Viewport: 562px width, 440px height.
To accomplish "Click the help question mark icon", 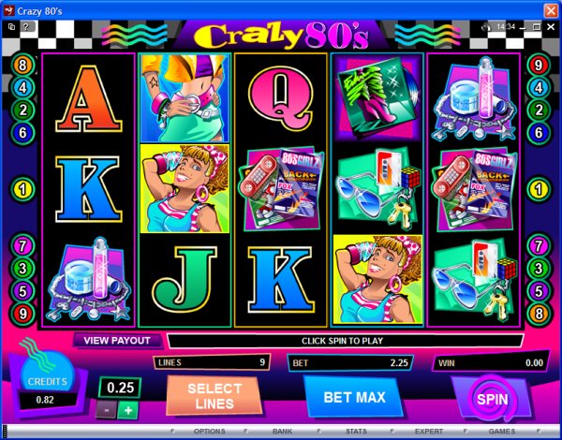I will tap(26, 27).
